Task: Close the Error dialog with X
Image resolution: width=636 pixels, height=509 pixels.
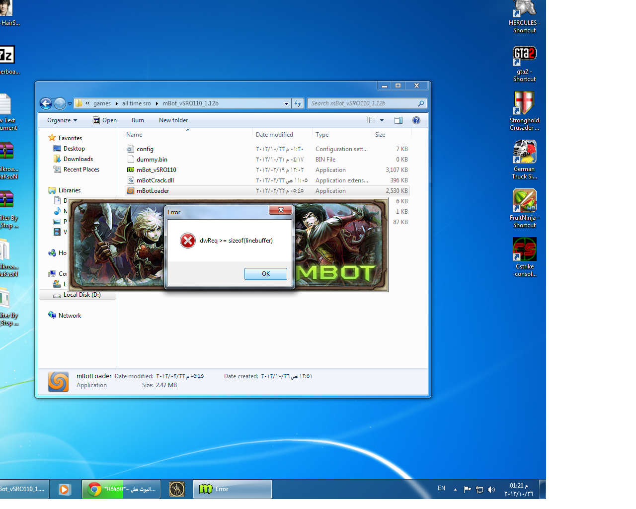Action: [x=281, y=210]
